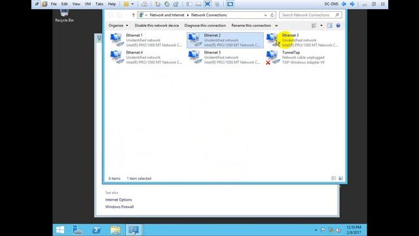Click the DC-DNS tab label
This screenshot has height=236, width=419.
point(331,4)
